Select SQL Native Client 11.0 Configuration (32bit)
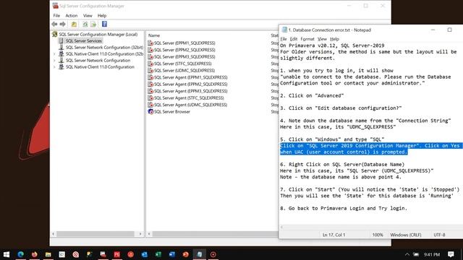 click(104, 53)
